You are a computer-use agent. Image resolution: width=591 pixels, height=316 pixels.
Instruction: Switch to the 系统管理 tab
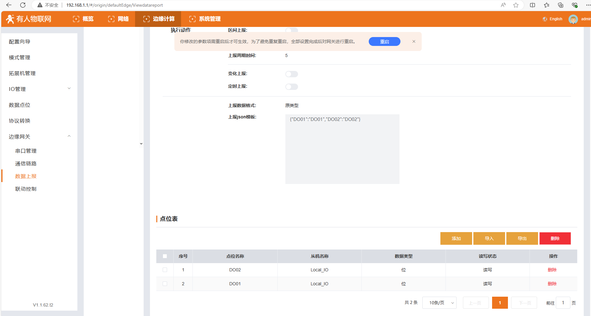205,19
